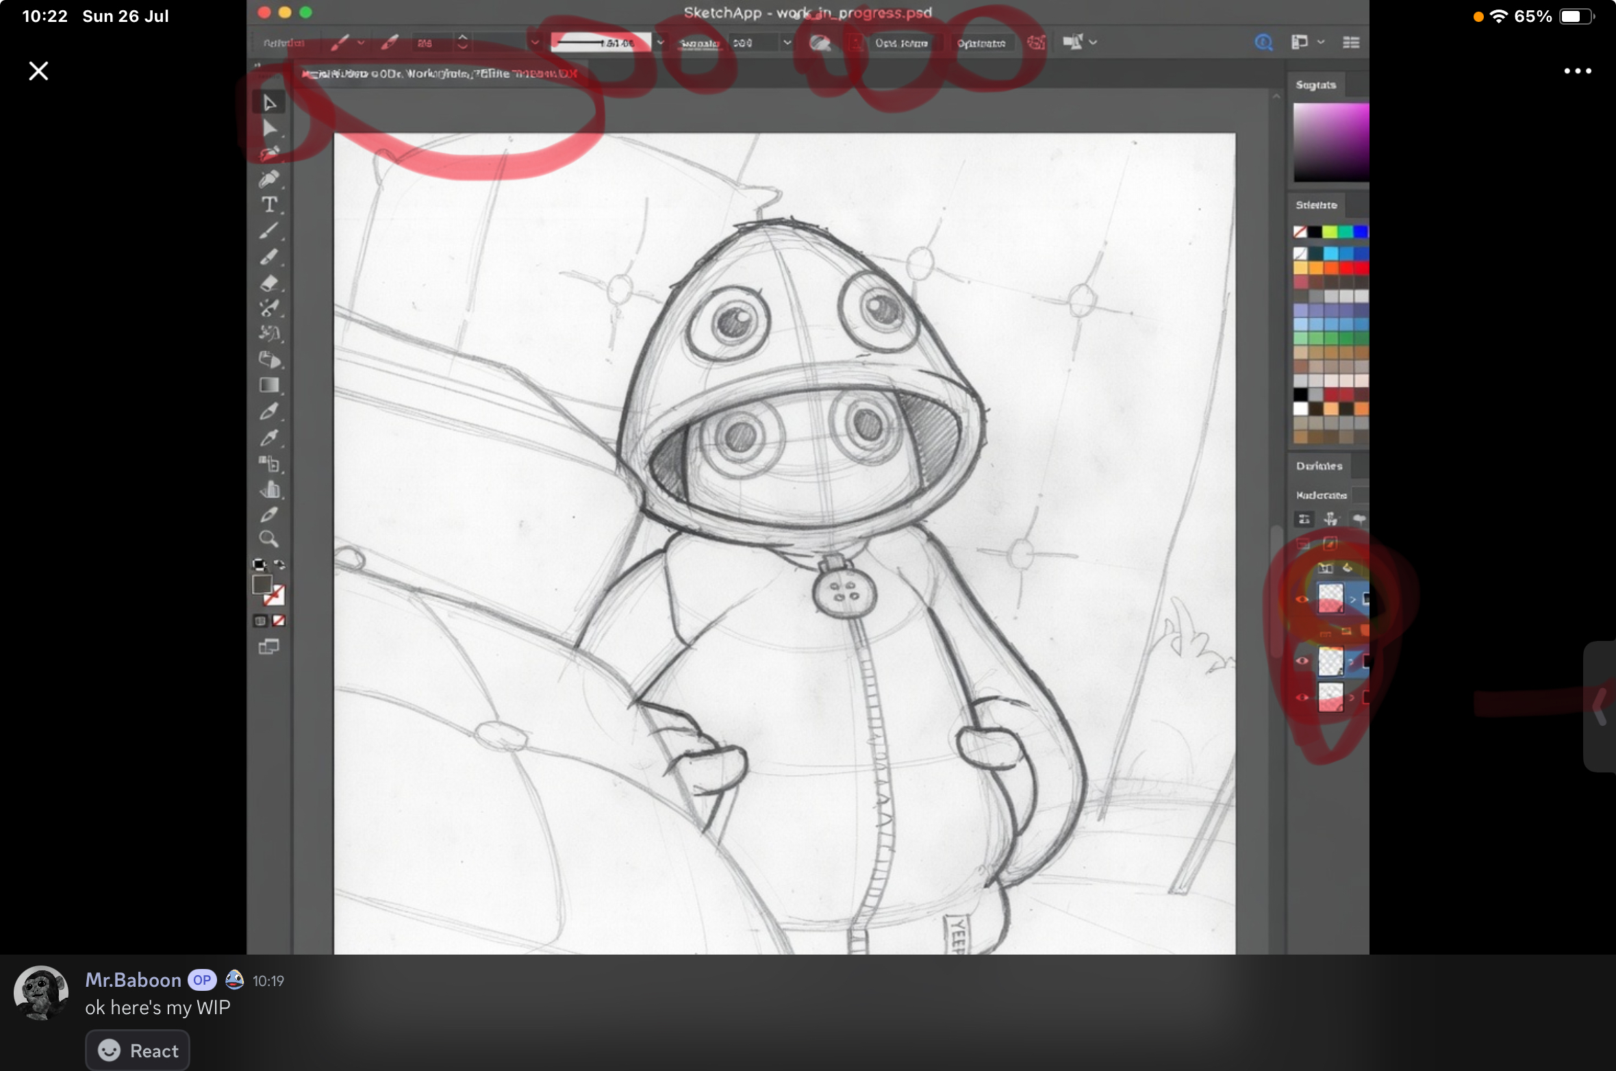Toggle visibility of the bottom layer

[1302, 698]
